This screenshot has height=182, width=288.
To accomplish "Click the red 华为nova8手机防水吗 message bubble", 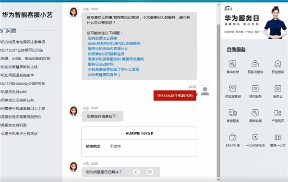I will point(175,95).
